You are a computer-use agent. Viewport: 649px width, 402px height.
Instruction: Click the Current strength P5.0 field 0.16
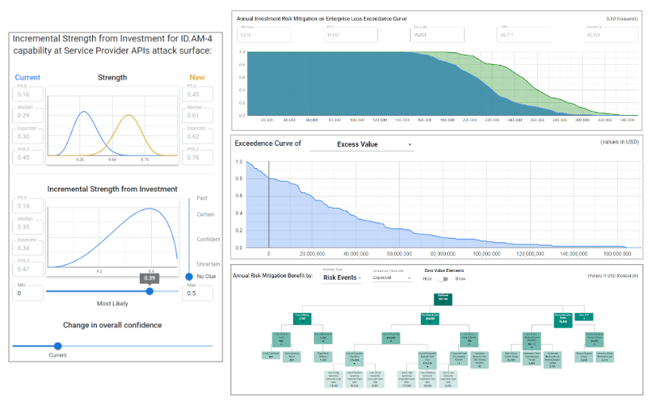click(28, 94)
